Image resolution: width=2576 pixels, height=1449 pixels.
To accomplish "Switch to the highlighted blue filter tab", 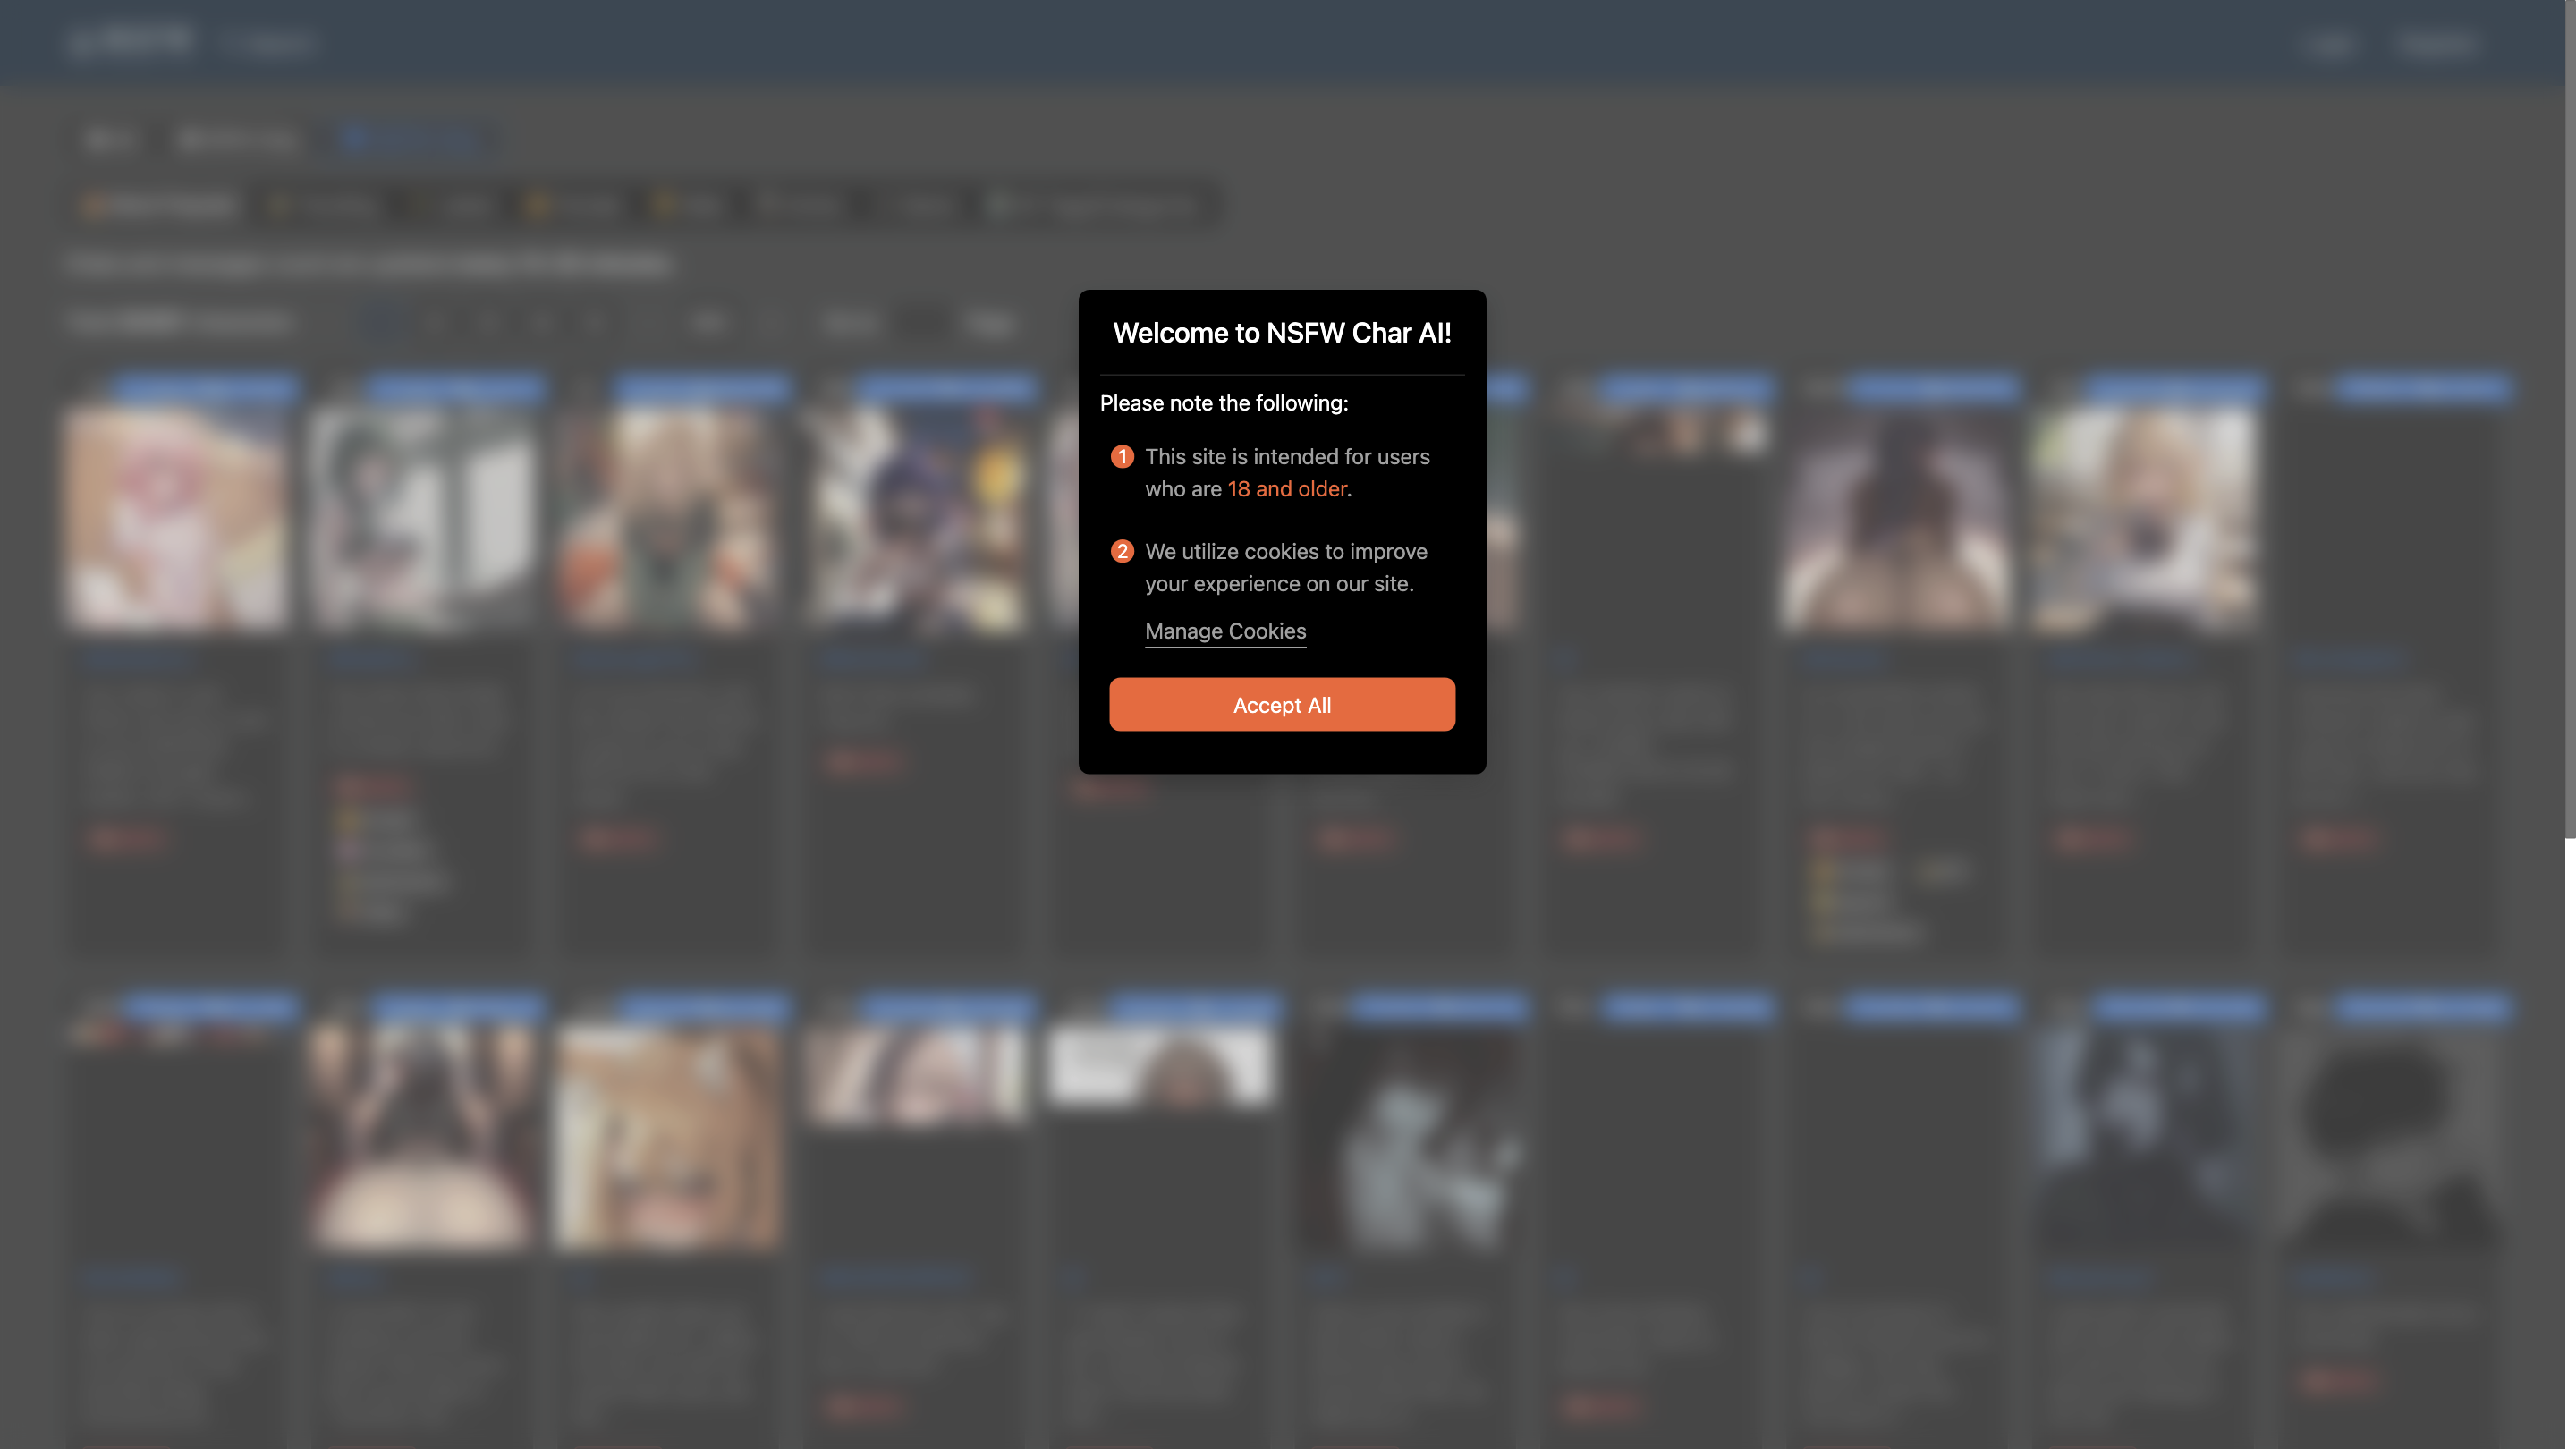I will pos(407,140).
